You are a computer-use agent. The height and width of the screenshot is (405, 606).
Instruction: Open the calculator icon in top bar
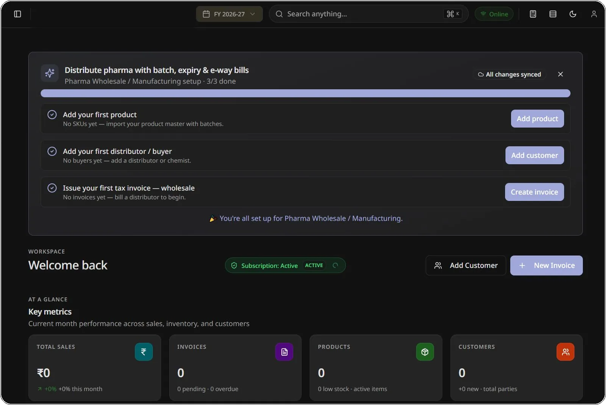(533, 14)
